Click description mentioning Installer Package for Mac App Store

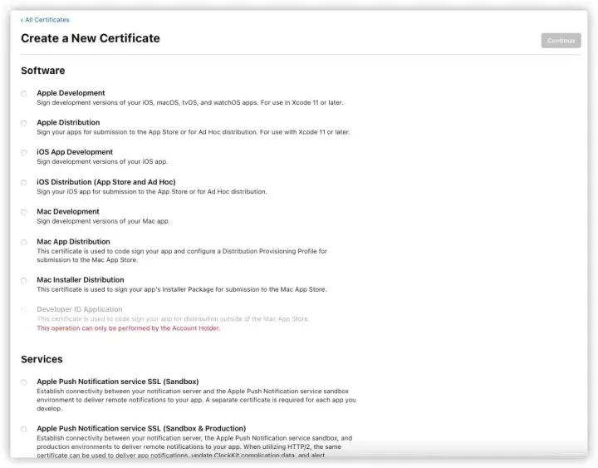182,289
